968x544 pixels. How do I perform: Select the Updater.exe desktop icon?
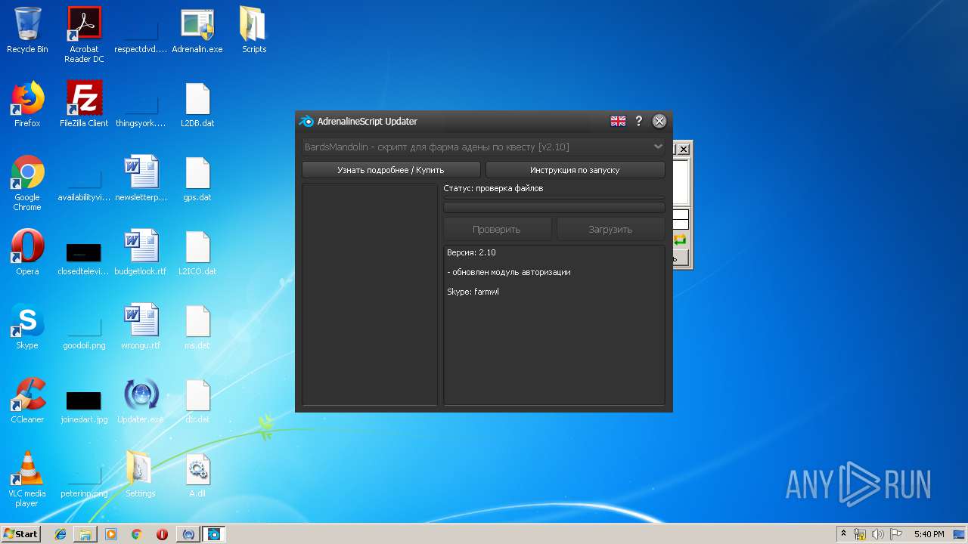141,401
